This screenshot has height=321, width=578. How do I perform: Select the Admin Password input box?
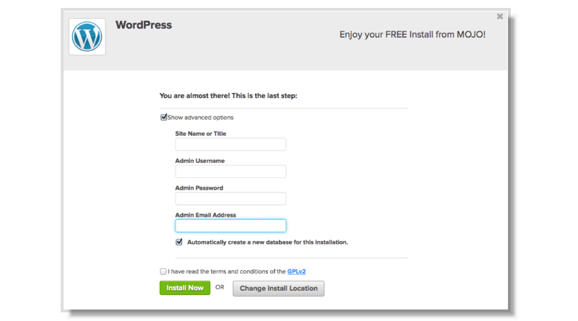coord(230,198)
